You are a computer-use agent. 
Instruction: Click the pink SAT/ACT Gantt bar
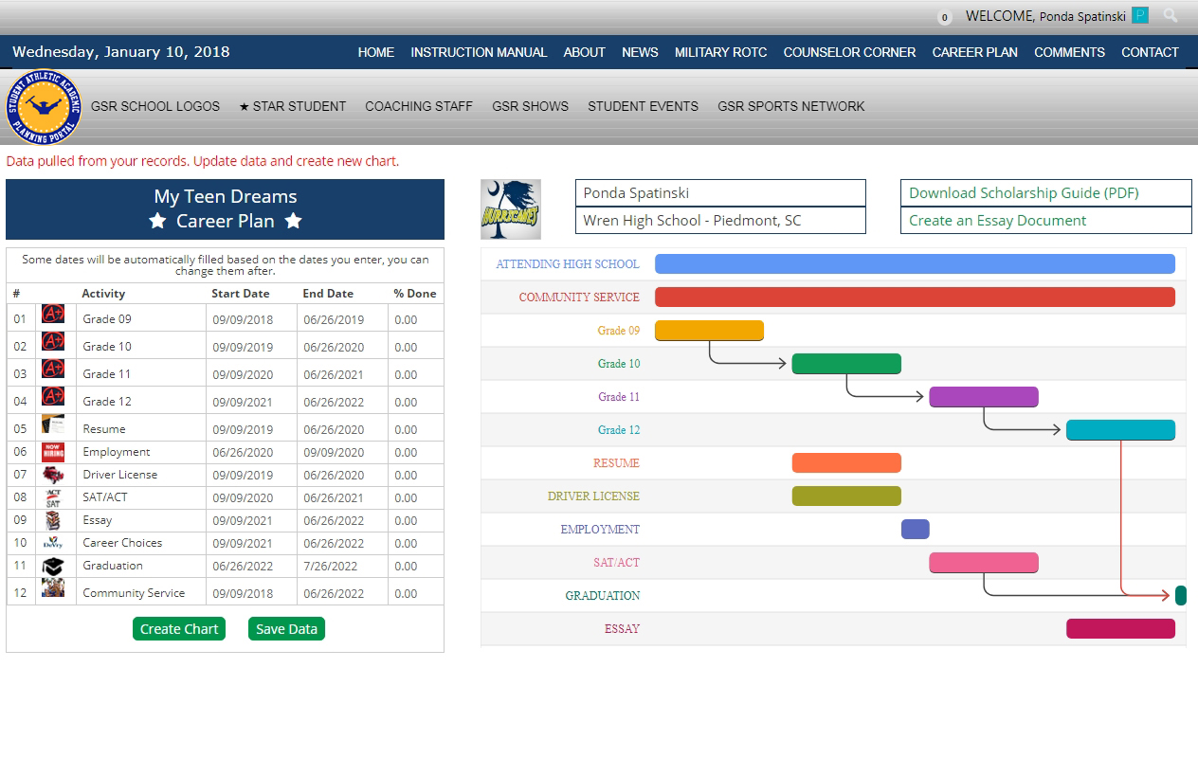point(983,563)
